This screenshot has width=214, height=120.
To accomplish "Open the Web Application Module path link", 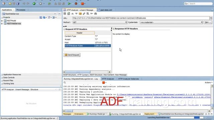I will (x=164, y=94).
